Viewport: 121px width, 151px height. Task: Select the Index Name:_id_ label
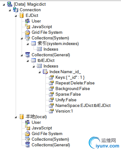click(x=65, y=72)
